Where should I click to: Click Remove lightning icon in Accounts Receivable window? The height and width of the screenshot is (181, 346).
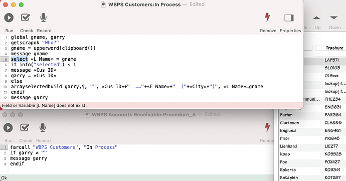[x=267, y=127]
